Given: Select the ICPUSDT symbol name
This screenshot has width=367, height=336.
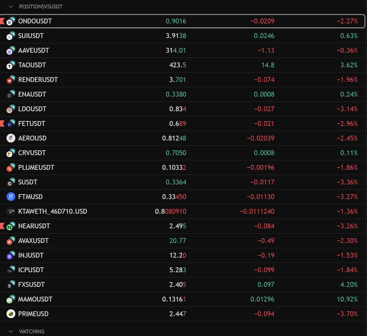Looking at the screenshot, I should pyautogui.click(x=31, y=270).
